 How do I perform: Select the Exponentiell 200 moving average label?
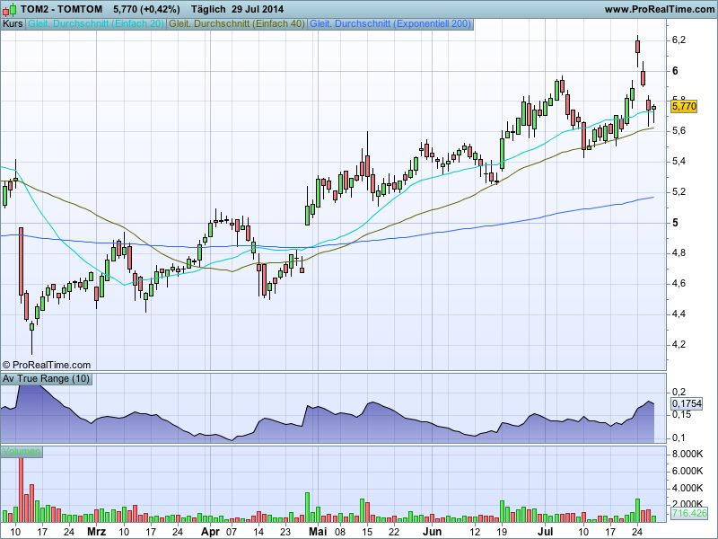point(390,24)
